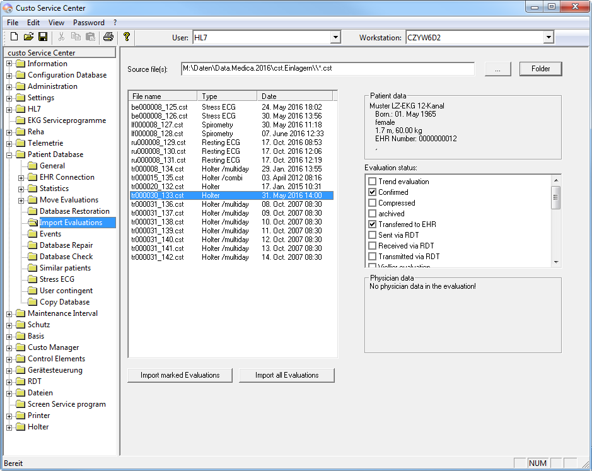
Task: Expand the Statistics tree node
Action: pyautogui.click(x=21, y=189)
